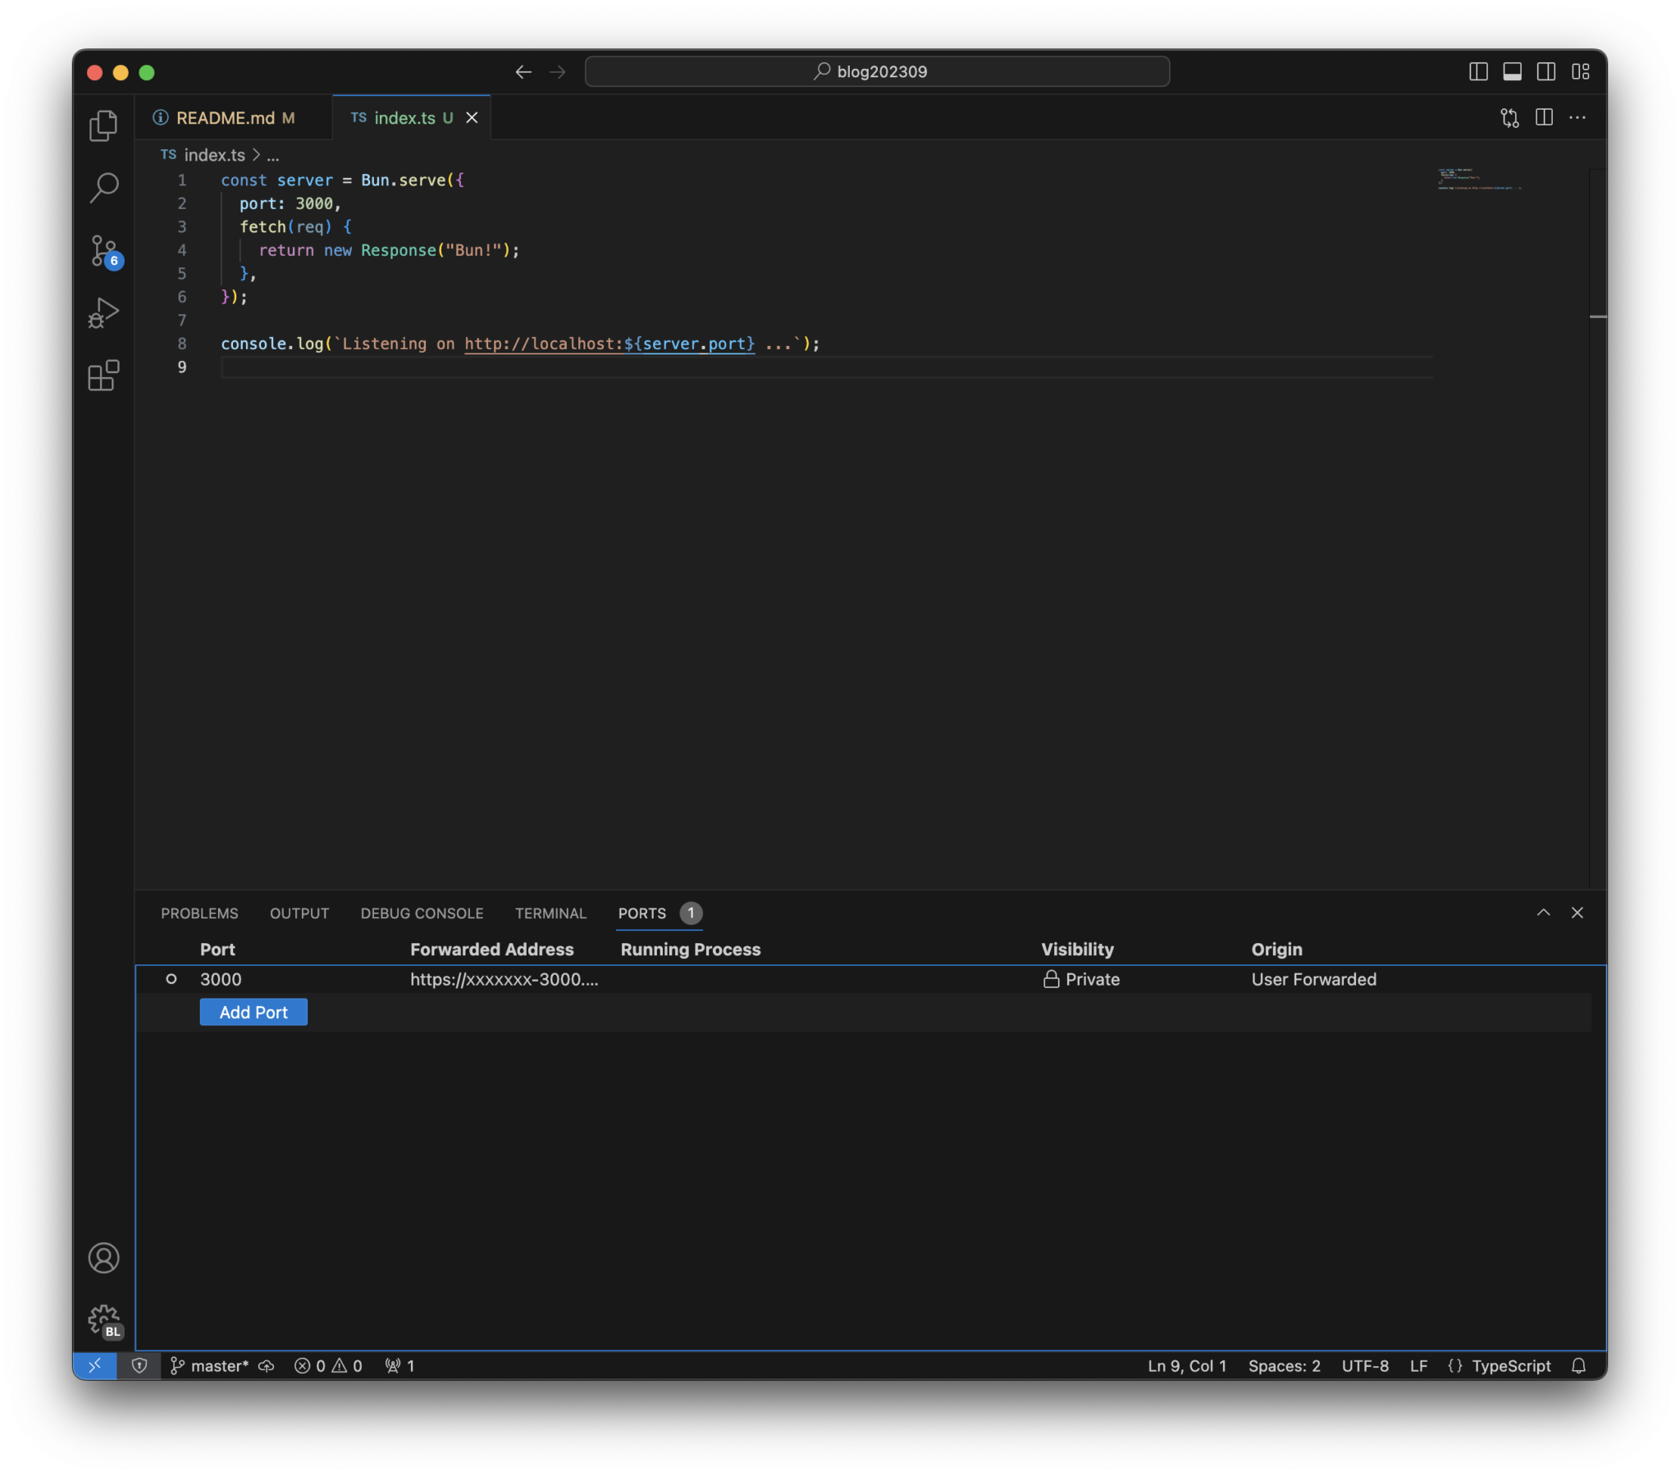
Task: Open editor More Actions ellipsis
Action: tap(1577, 117)
